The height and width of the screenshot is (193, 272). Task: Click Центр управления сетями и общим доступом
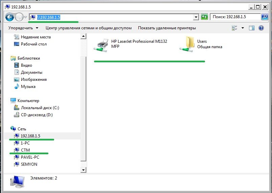pos(88,28)
